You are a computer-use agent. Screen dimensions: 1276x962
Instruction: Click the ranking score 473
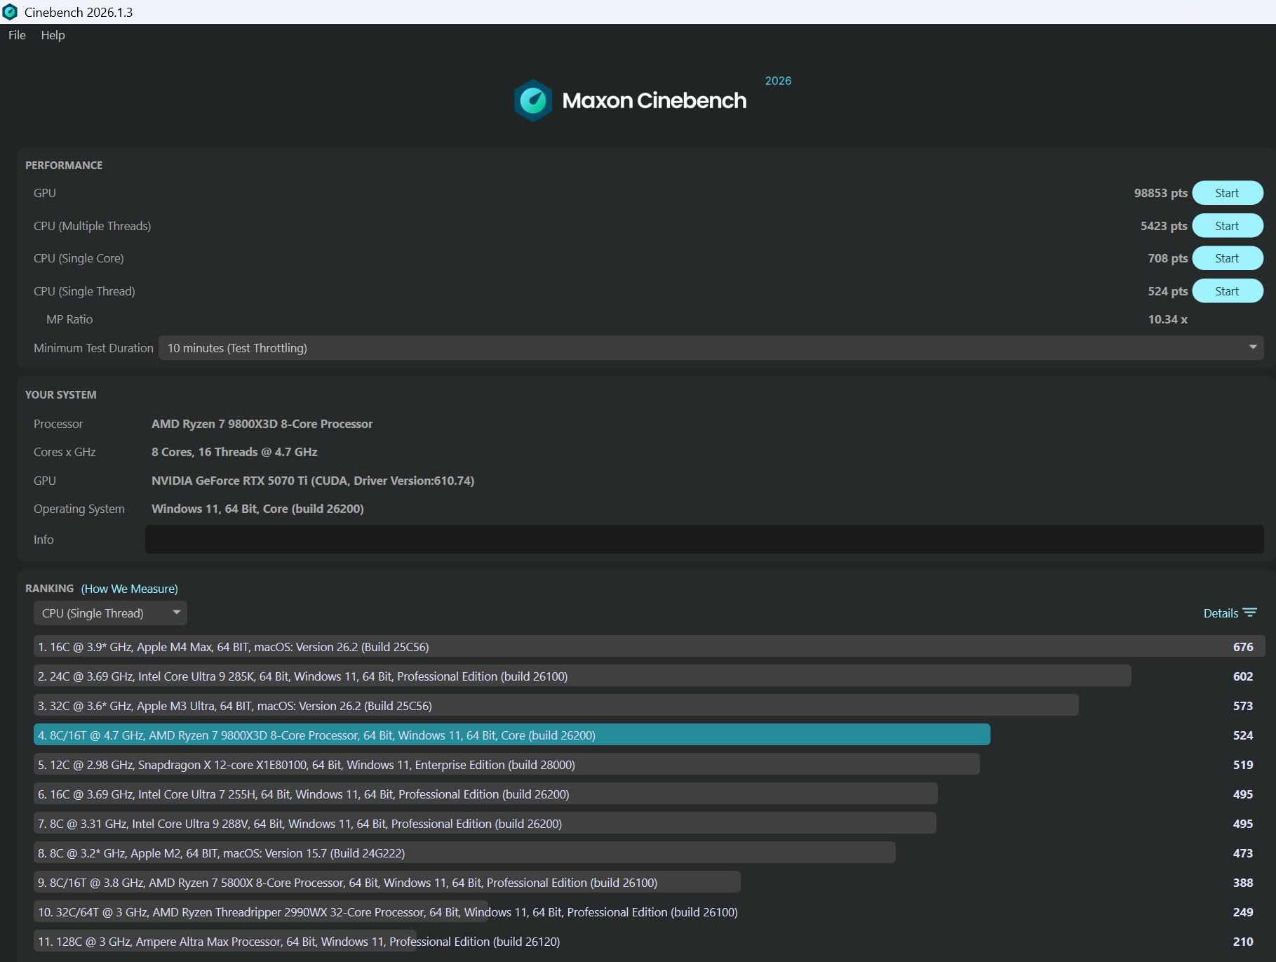[x=1243, y=853]
